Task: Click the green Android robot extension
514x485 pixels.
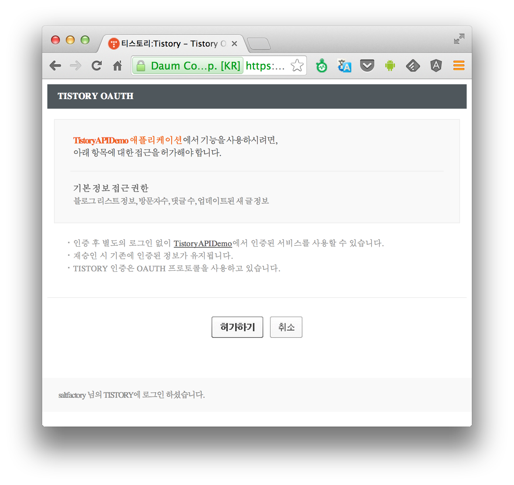Action: [390, 66]
